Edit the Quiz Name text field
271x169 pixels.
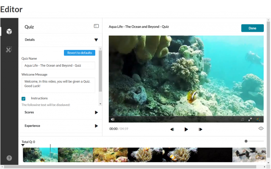[x=58, y=65]
